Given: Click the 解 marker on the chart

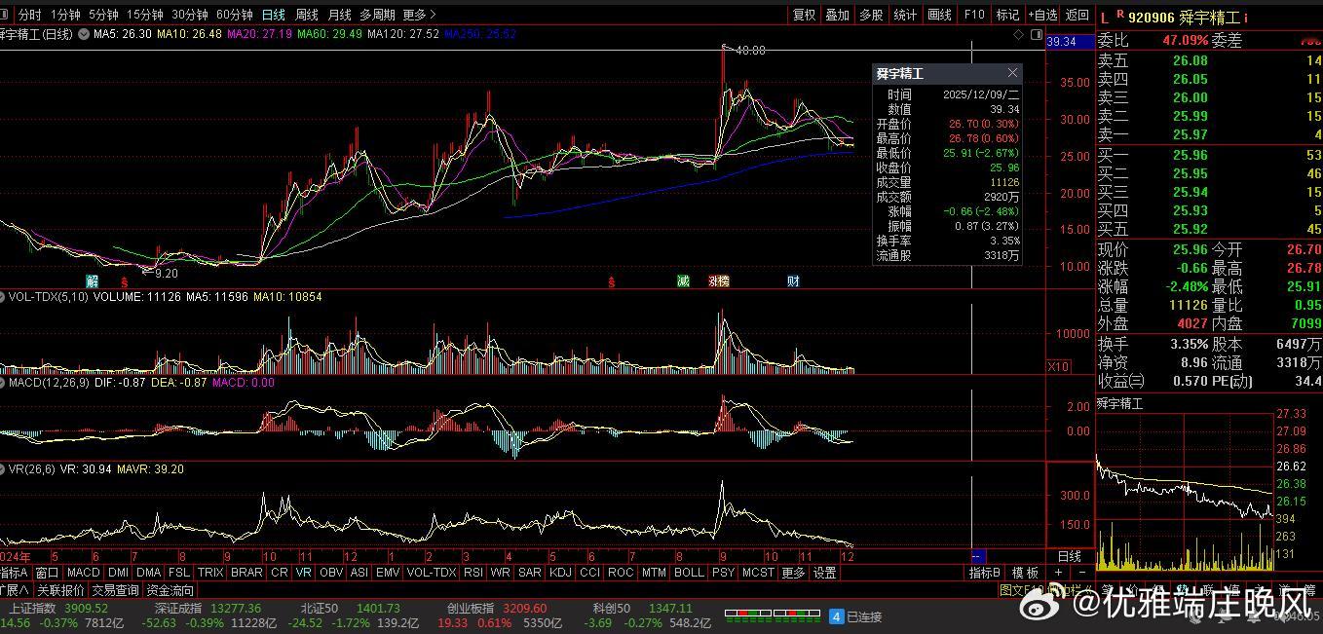Looking at the screenshot, I should pyautogui.click(x=93, y=281).
